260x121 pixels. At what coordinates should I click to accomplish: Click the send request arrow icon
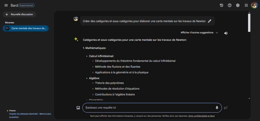click(226, 108)
